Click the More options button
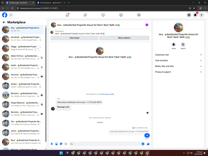Image resolution: width=208 pixels, height=156 pixels. point(124,38)
